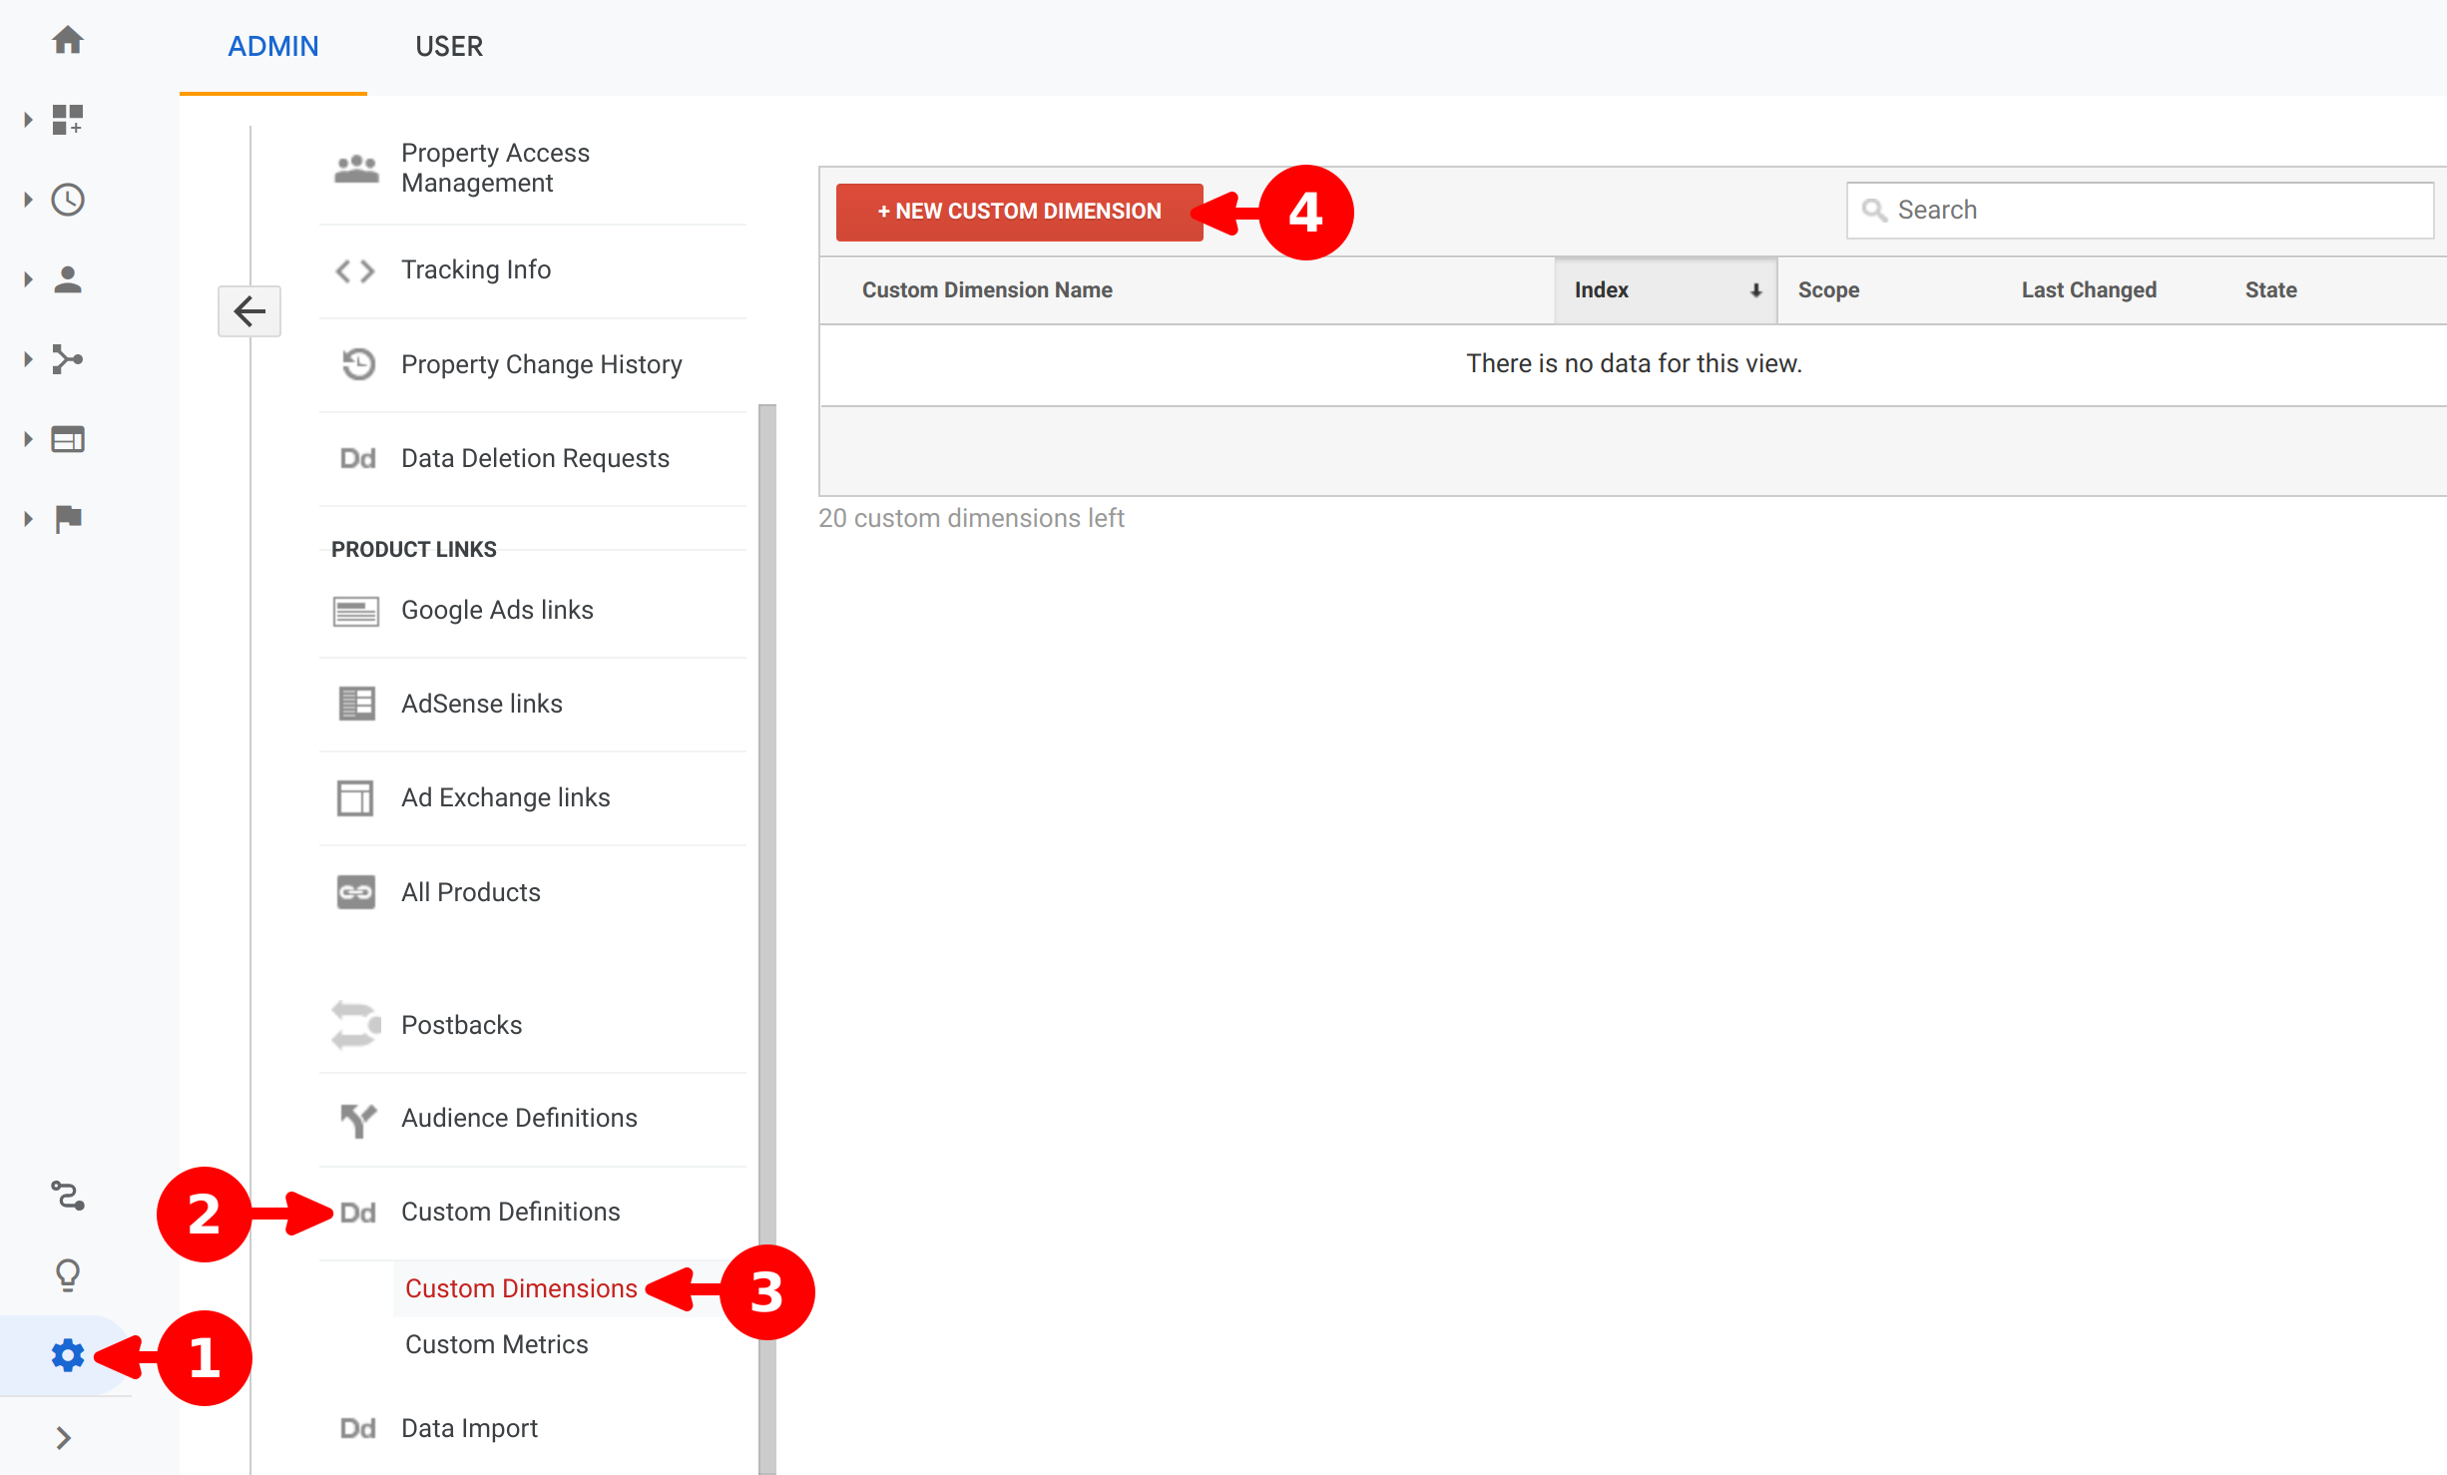The image size is (2447, 1475).
Task: Click the Home icon in sidebar
Action: tap(68, 40)
